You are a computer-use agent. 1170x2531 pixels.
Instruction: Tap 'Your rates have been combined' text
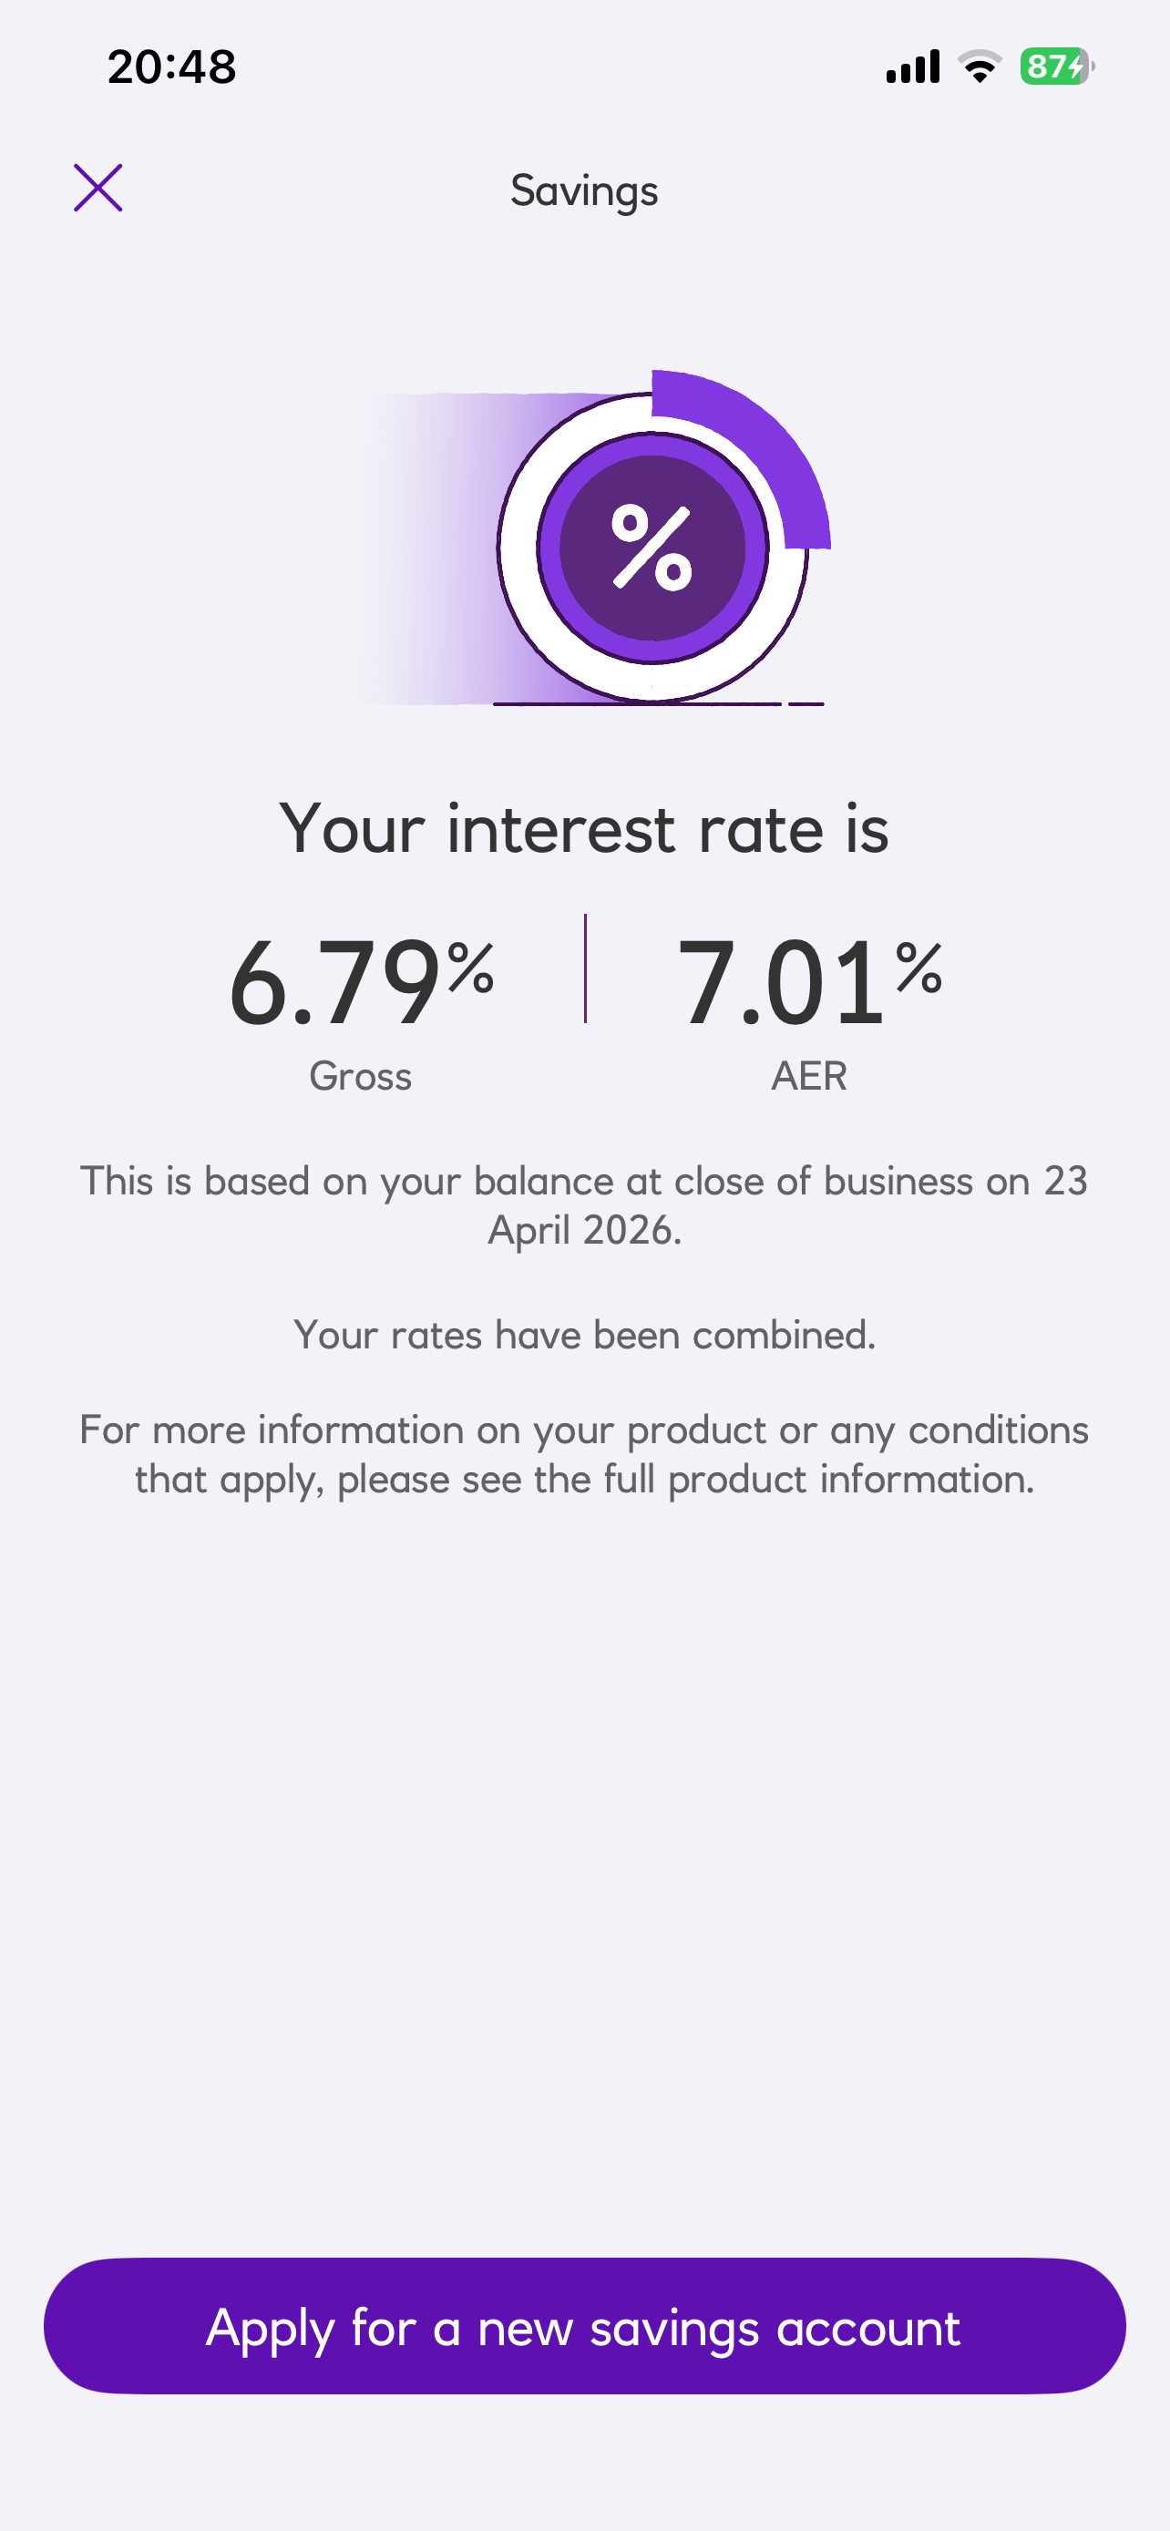(583, 1336)
